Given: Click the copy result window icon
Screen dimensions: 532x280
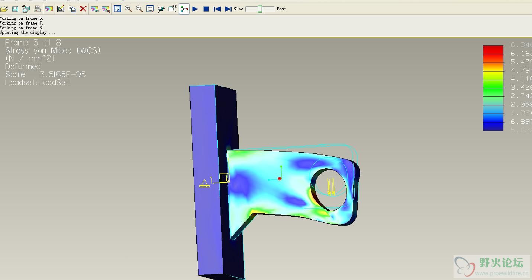Looking at the screenshot, I should pyautogui.click(x=72, y=9).
